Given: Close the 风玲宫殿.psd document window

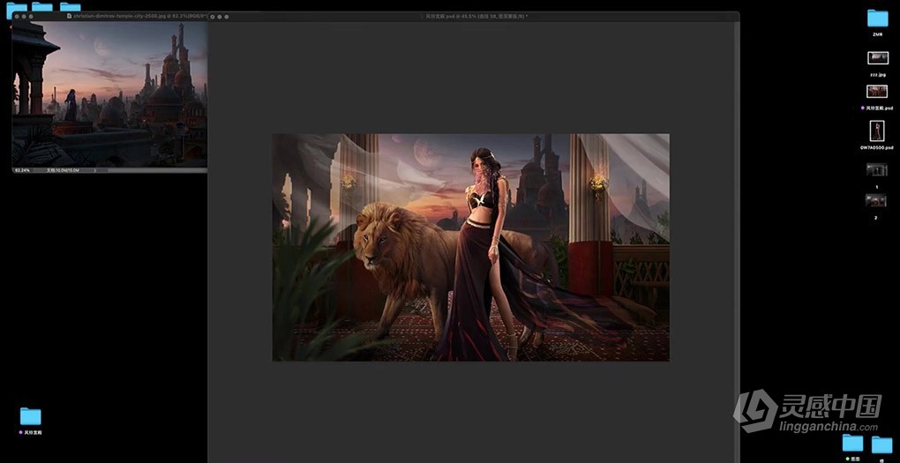Looking at the screenshot, I should pyautogui.click(x=214, y=16).
